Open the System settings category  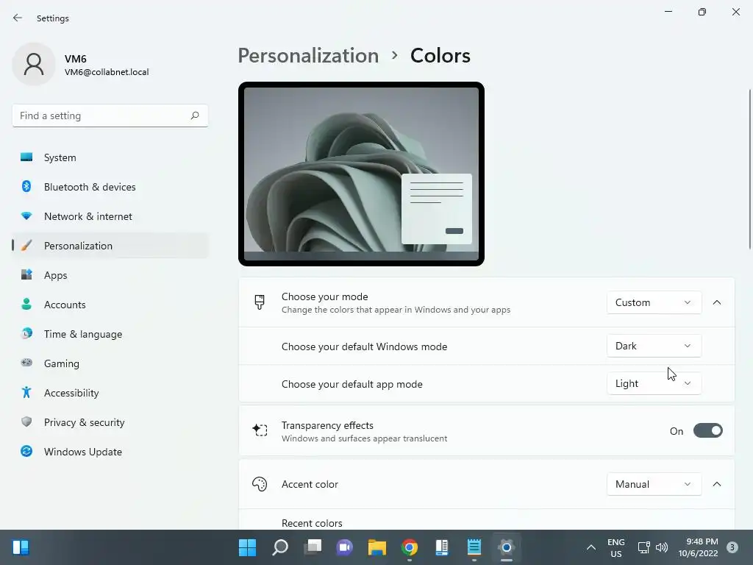pyautogui.click(x=110, y=157)
